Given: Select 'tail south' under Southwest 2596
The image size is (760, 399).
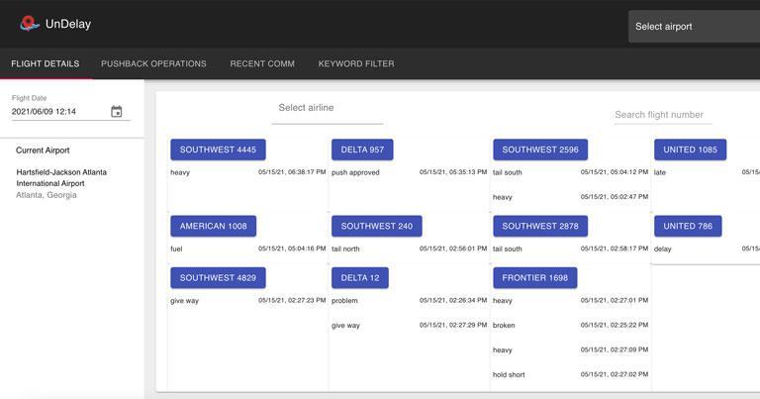Looking at the screenshot, I should (507, 172).
